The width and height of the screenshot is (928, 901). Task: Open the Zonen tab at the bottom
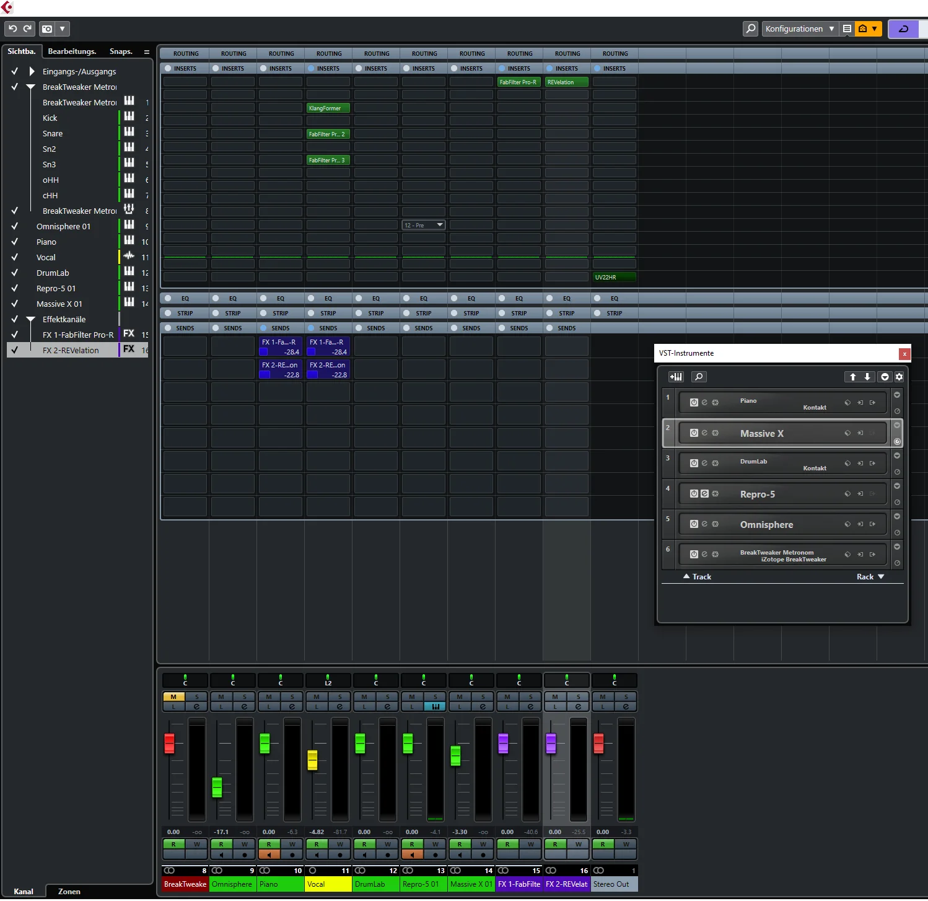click(69, 892)
